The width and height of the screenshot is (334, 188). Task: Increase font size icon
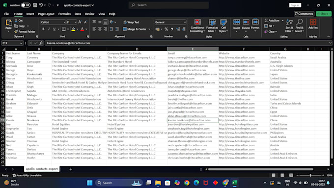pos(80,22)
